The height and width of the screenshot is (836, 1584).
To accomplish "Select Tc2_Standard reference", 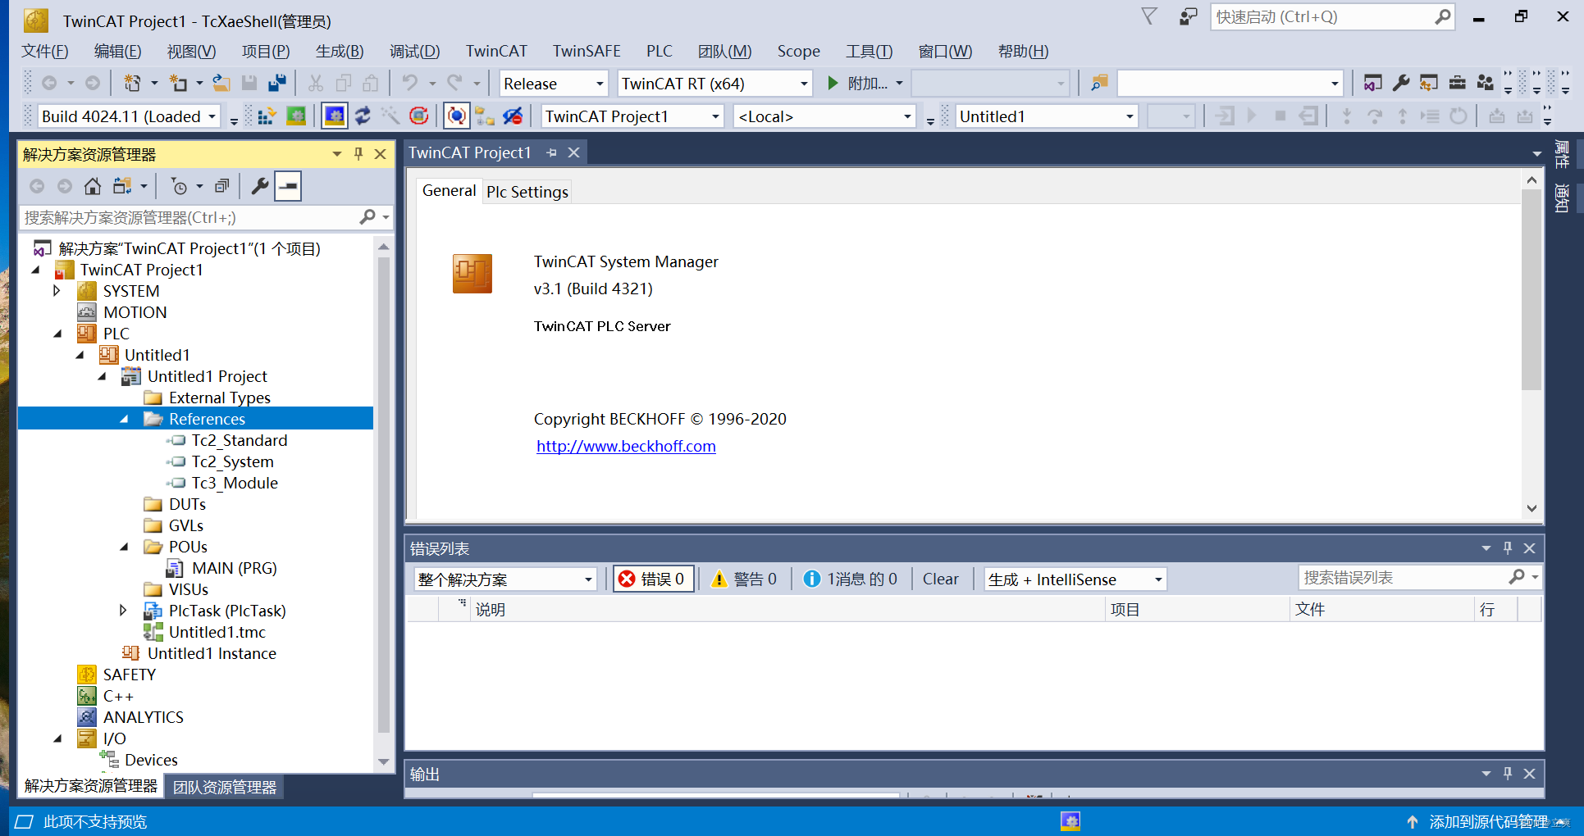I will coord(239,440).
